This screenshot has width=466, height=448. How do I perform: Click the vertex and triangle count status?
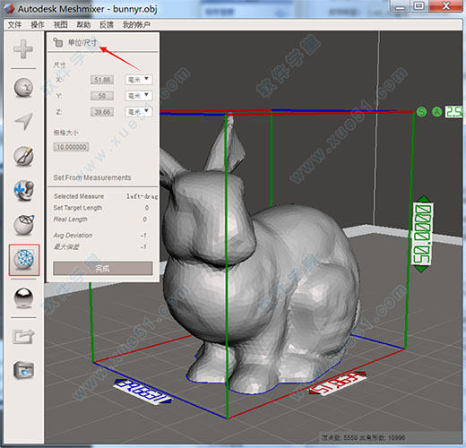click(363, 438)
